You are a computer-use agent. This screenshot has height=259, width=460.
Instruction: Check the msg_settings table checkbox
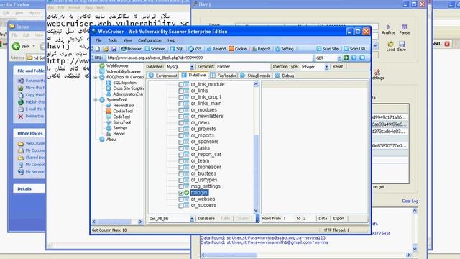pos(180,186)
